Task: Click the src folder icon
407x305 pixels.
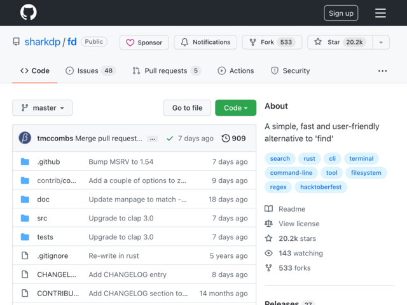Action: tap(25, 218)
